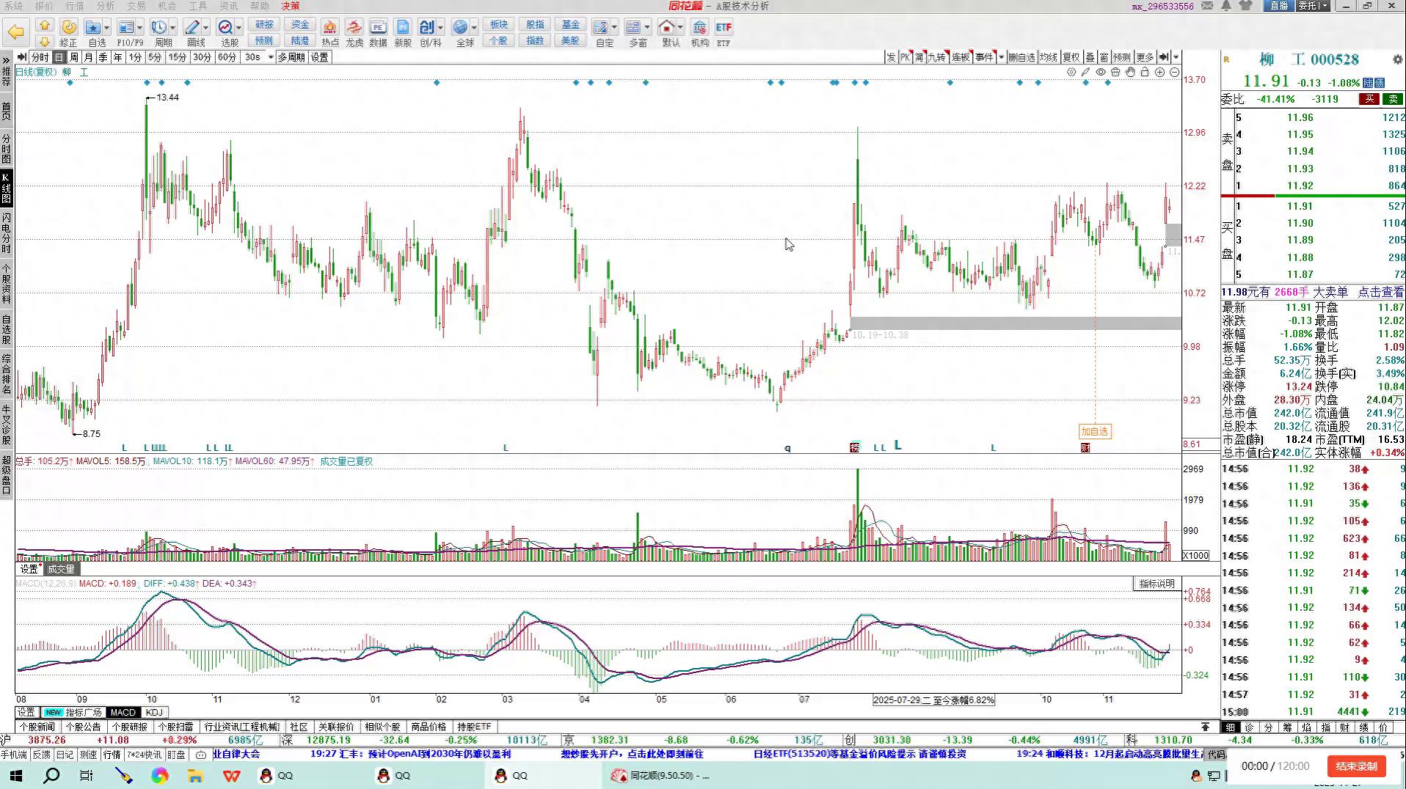Open the 选股 stock screener icon

pyautogui.click(x=225, y=28)
